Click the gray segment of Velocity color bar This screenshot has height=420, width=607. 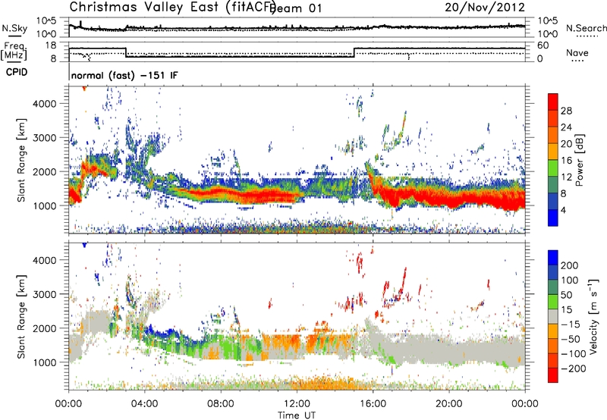tap(553, 316)
